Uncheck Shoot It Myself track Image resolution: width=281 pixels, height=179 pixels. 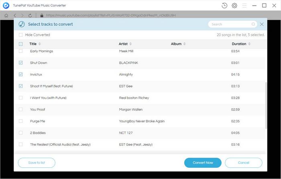(20, 86)
